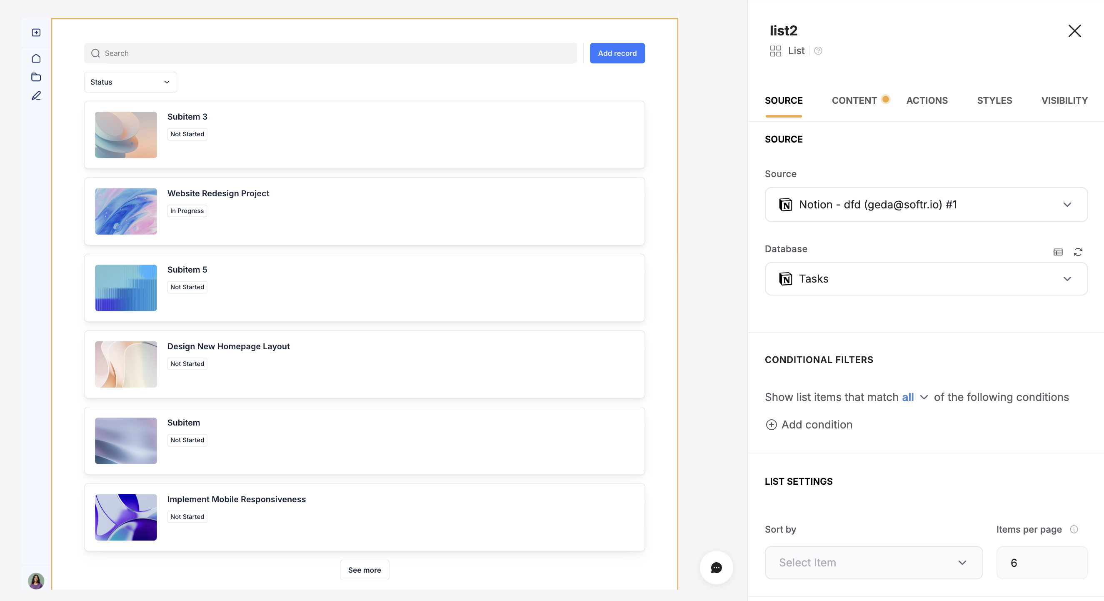Switch to the CONTENT tab
The image size is (1104, 601).
pyautogui.click(x=854, y=100)
